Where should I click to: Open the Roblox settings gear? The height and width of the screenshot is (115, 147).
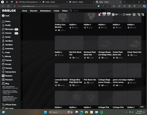tap(134, 15)
